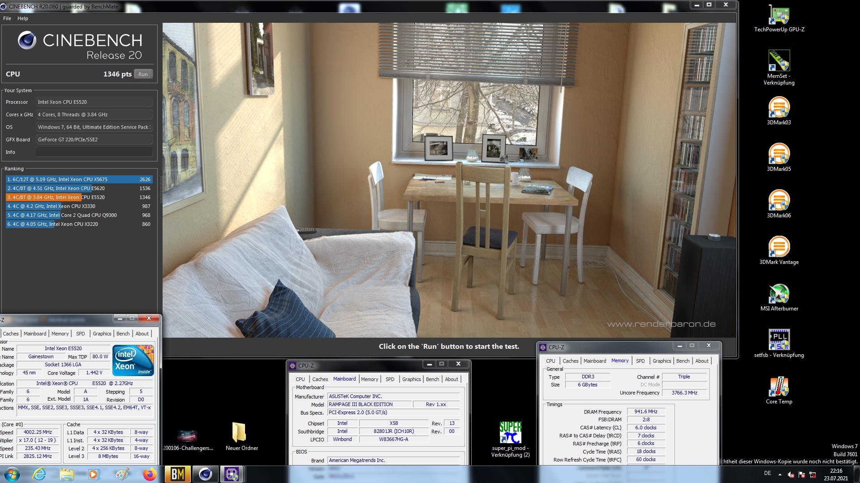Screen dimensions: 860x483
Task: Open the Cinebench File menu
Action: [x=7, y=18]
